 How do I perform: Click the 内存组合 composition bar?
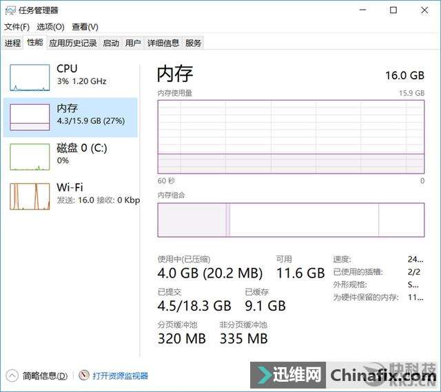point(291,220)
